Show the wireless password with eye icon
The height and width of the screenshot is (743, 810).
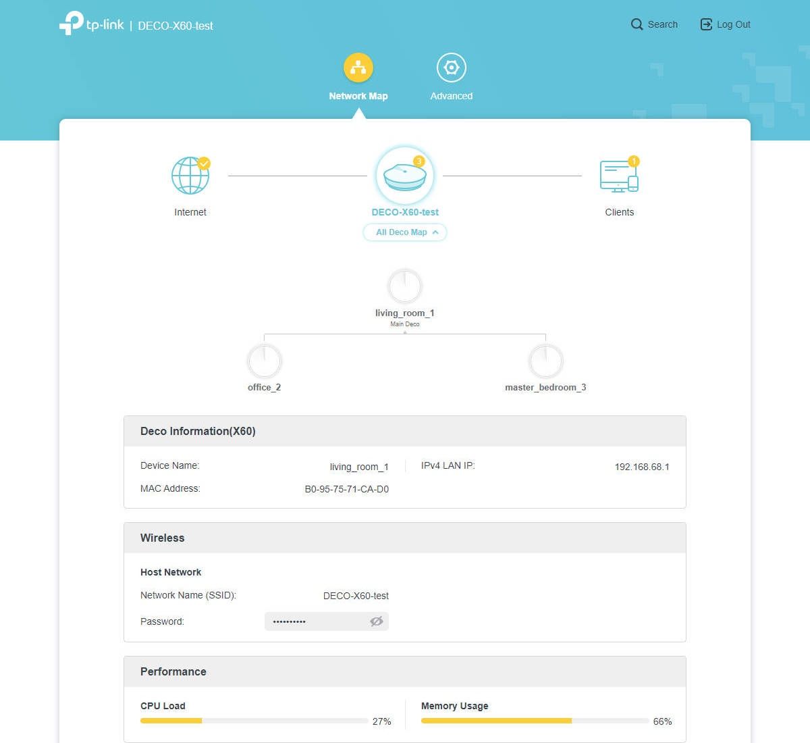click(x=377, y=621)
